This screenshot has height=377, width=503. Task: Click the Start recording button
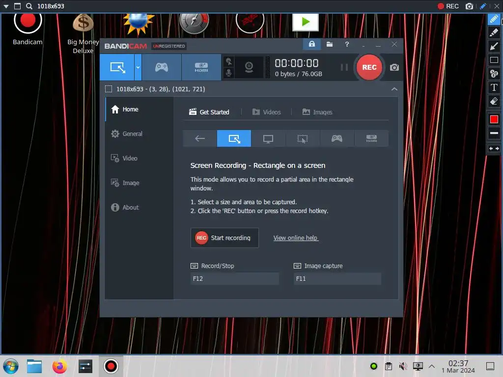click(x=224, y=238)
